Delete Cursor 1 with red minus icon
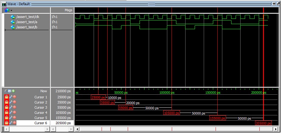 15,97
